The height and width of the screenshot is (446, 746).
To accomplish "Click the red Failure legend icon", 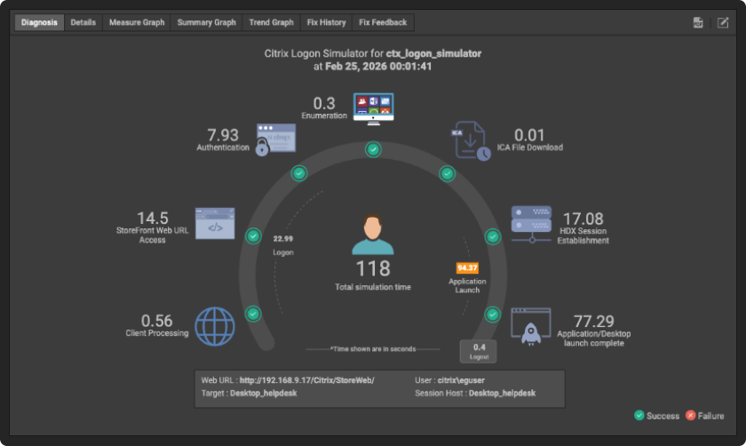I will [690, 416].
